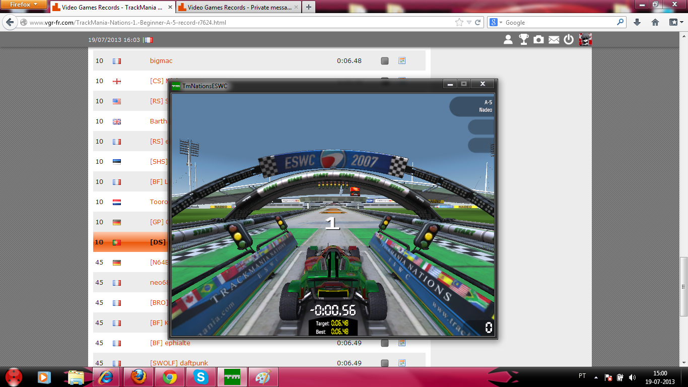Open Firefox Downloads arrow icon
688x387 pixels.
637,22
